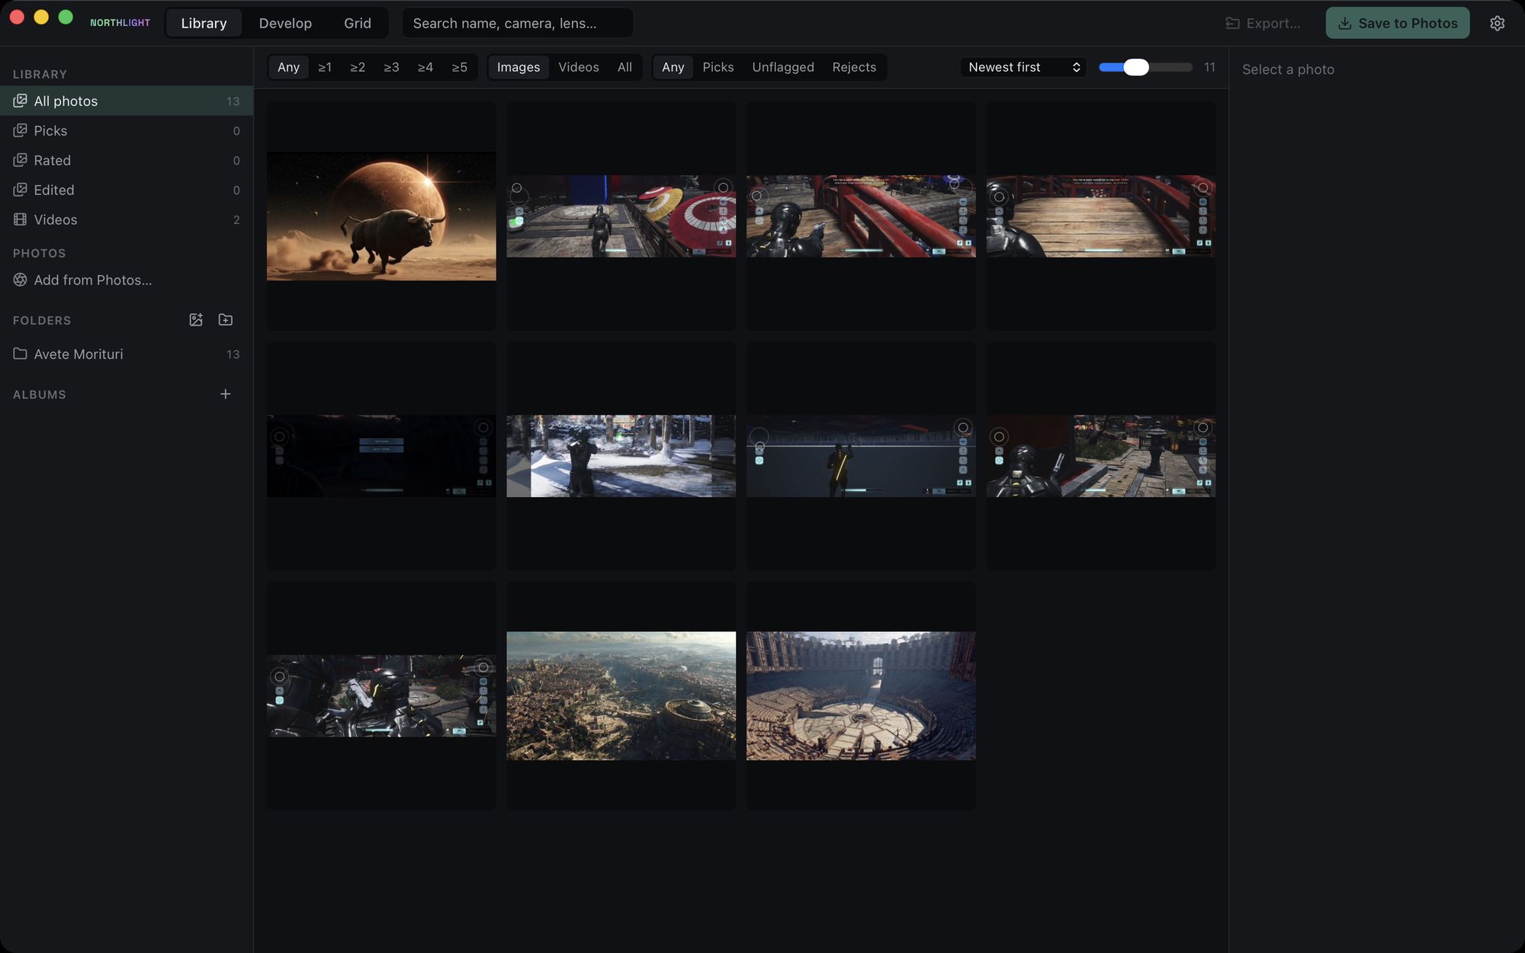Filter flags to Picks
The image size is (1525, 953).
[x=718, y=67]
